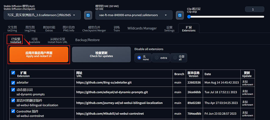Viewport: 270px width, 120px height.
Task: Click Check for updates button
Action: pos(101,54)
